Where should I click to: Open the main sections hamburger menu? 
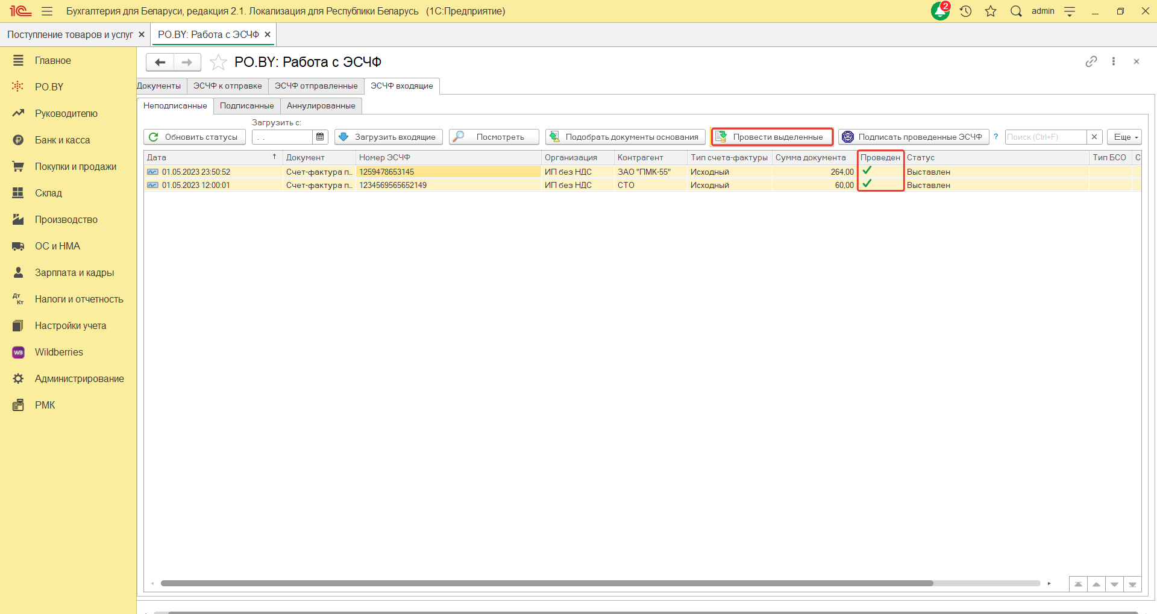click(x=47, y=11)
